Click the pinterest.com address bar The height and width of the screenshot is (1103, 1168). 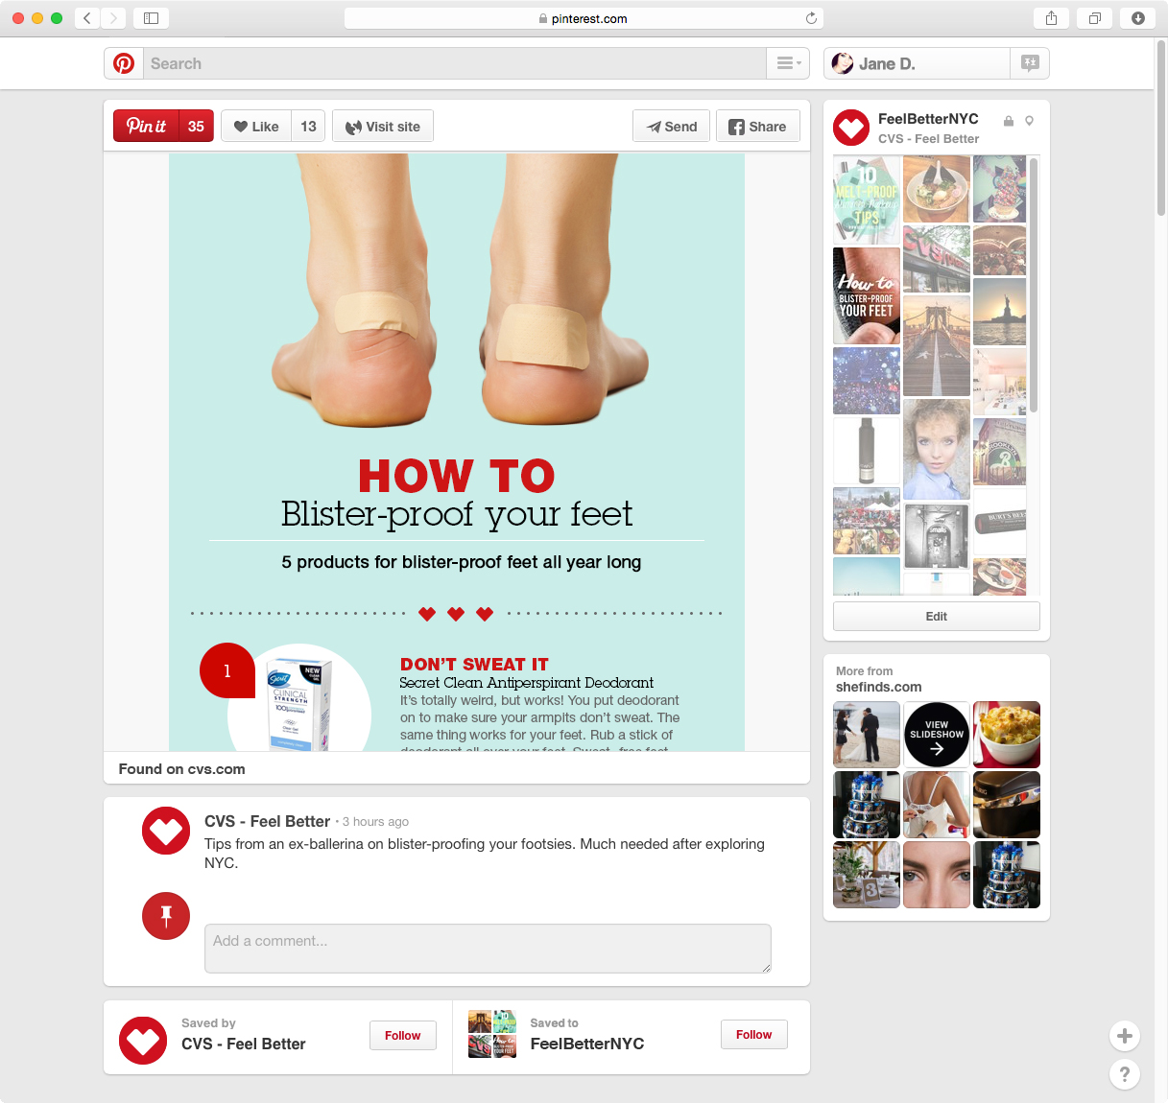[x=584, y=18]
